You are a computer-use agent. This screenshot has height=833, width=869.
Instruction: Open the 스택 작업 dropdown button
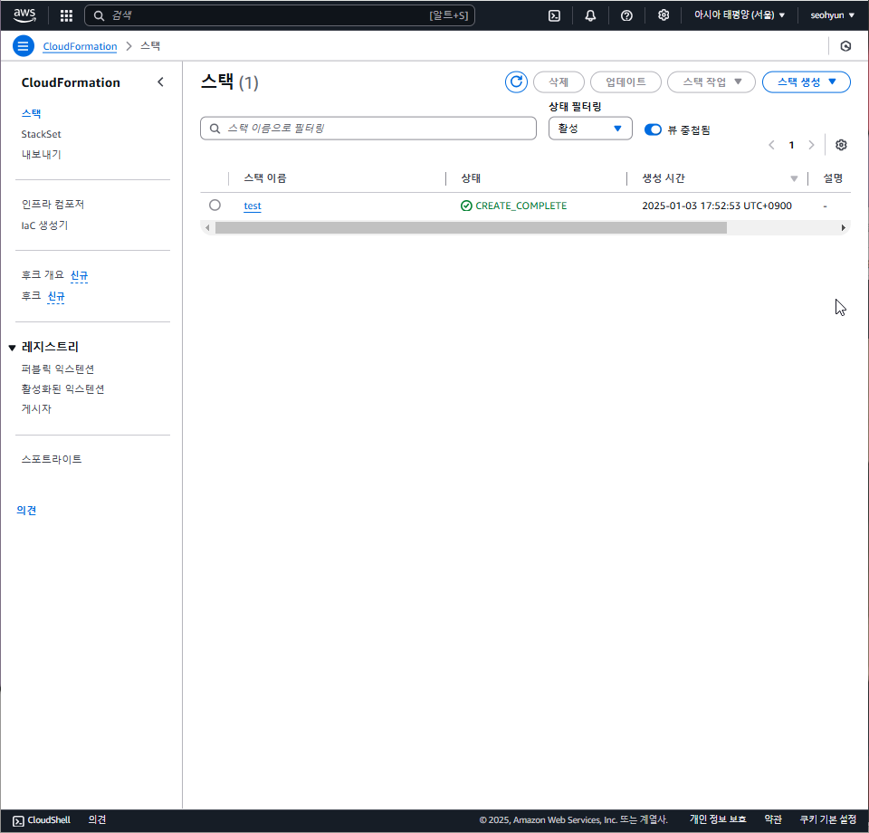point(711,82)
